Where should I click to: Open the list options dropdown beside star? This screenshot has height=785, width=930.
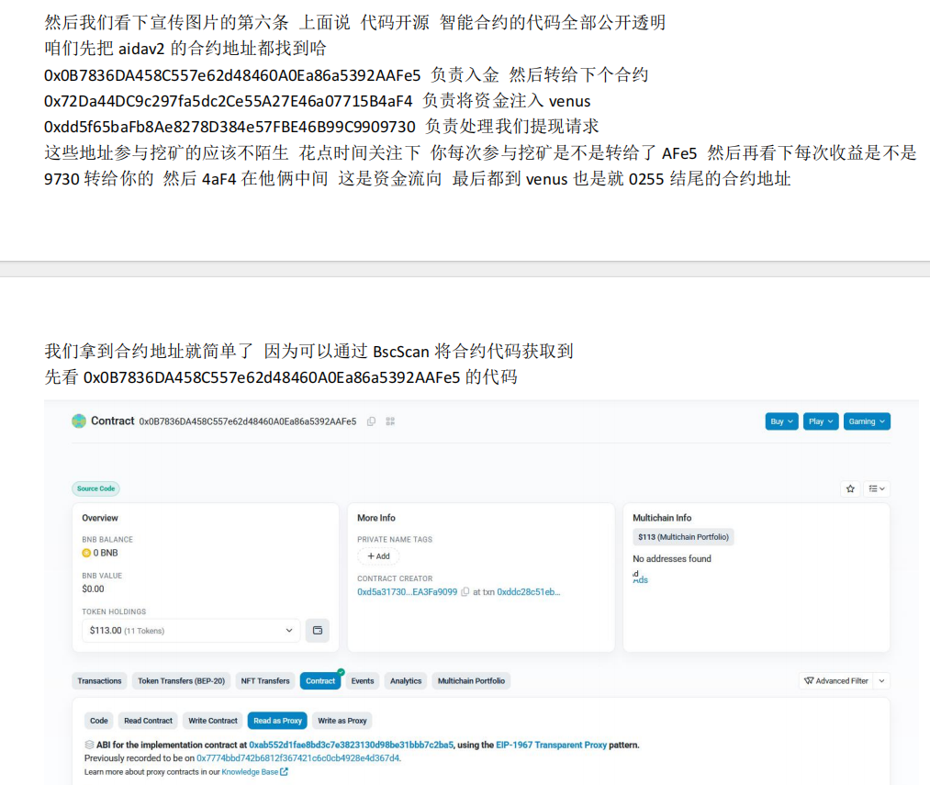[877, 489]
